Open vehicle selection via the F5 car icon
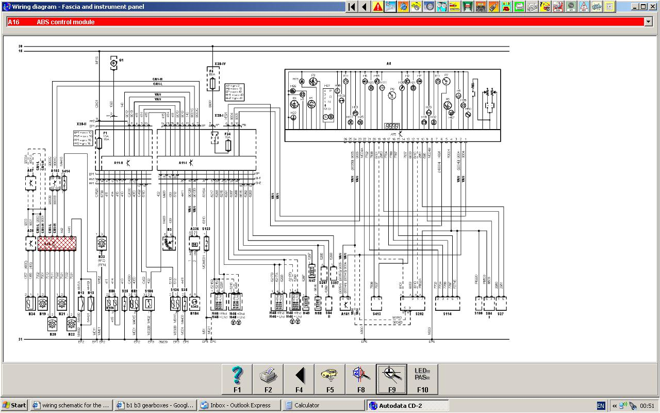660x413 pixels. 330,378
